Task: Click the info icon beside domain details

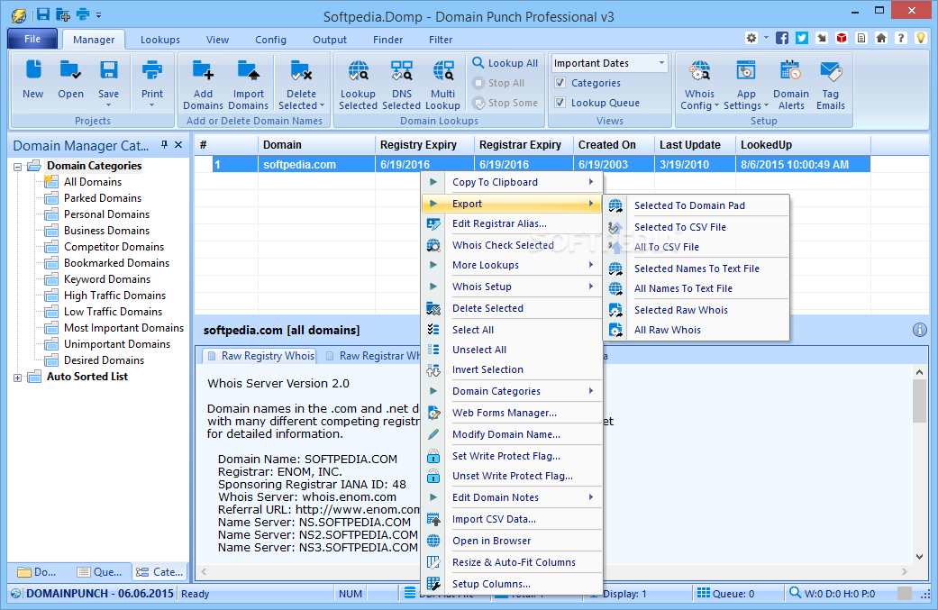Action: click(919, 330)
